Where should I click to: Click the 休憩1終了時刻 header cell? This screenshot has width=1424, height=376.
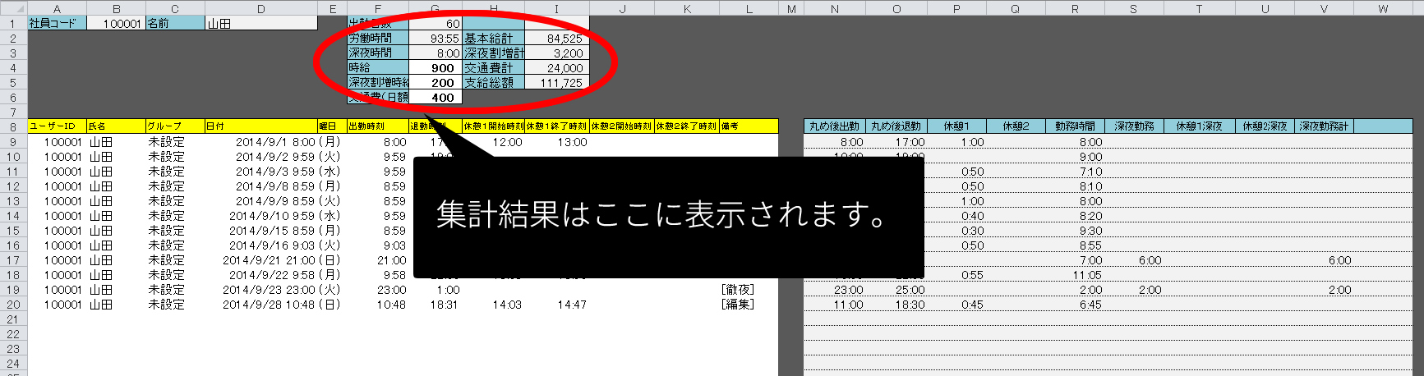[x=556, y=126]
